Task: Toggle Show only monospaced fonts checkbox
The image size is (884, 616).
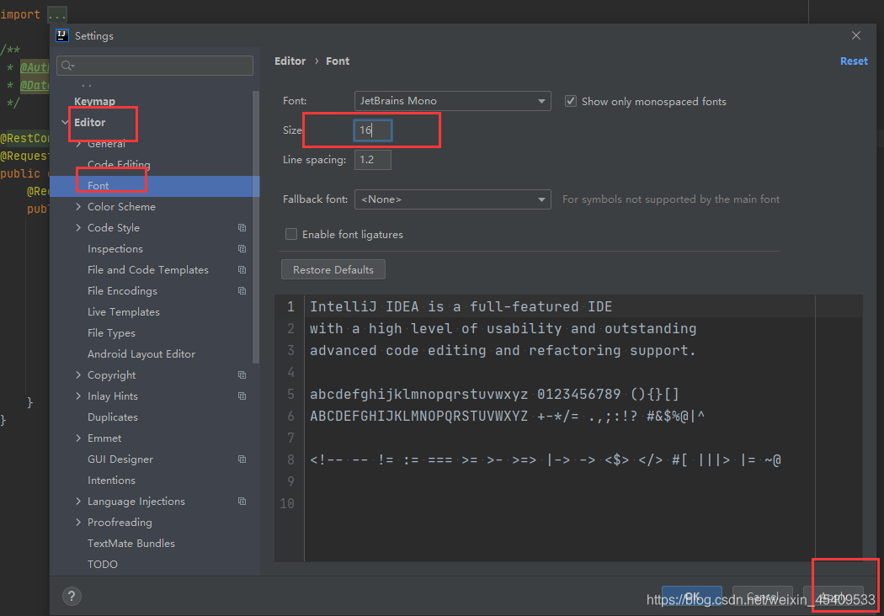Action: (571, 102)
